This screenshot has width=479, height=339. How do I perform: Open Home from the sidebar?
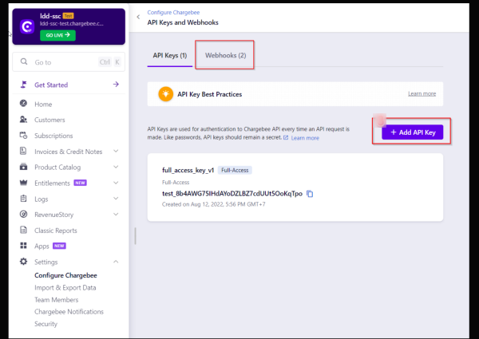click(x=43, y=104)
